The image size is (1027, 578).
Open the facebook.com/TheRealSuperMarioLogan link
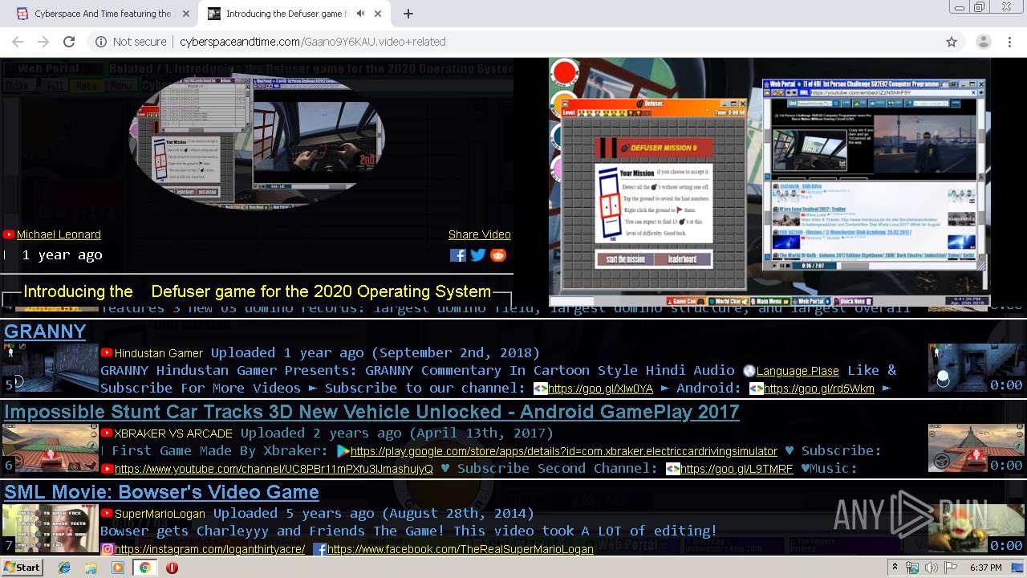(x=461, y=549)
